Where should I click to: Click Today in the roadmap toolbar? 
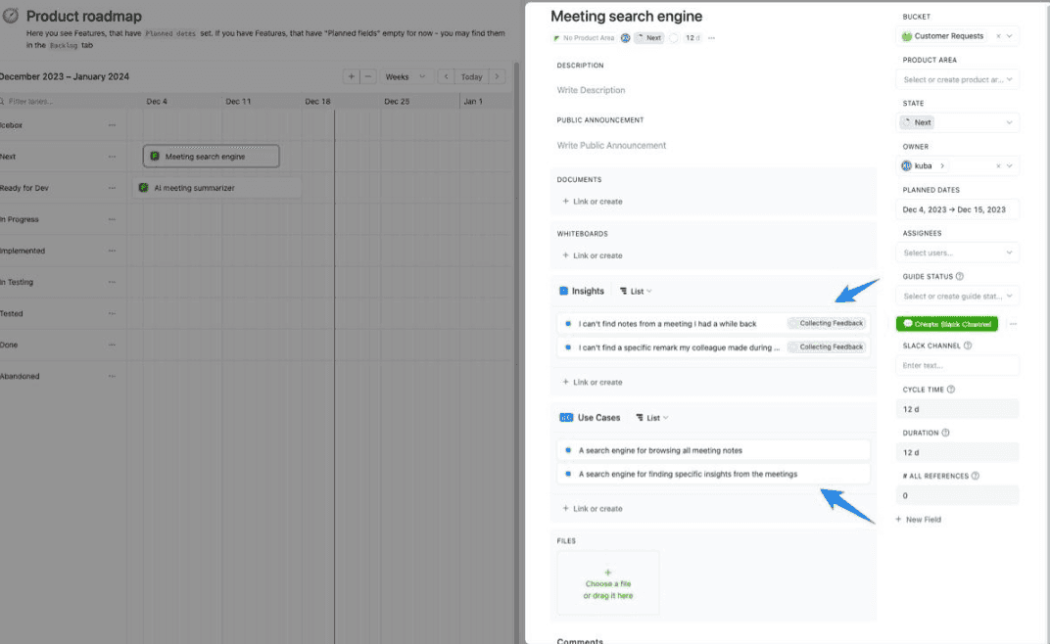[472, 76]
